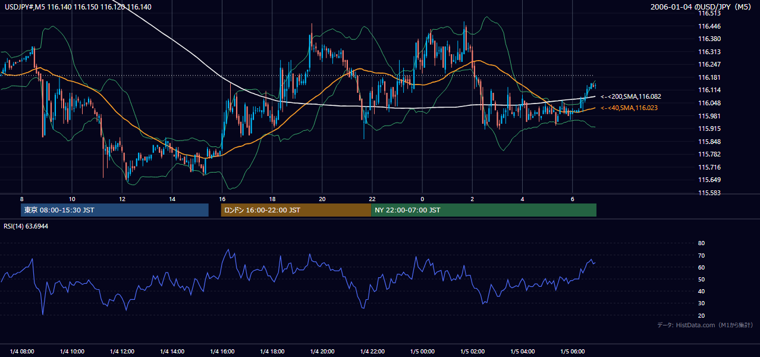The width and height of the screenshot is (760, 357).
Task: Click price level 115.583 on the price axis
Action: pyautogui.click(x=709, y=193)
